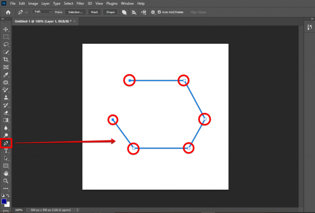Image resolution: width=315 pixels, height=213 pixels.
Task: Expand the path alignment options
Action: [134, 12]
